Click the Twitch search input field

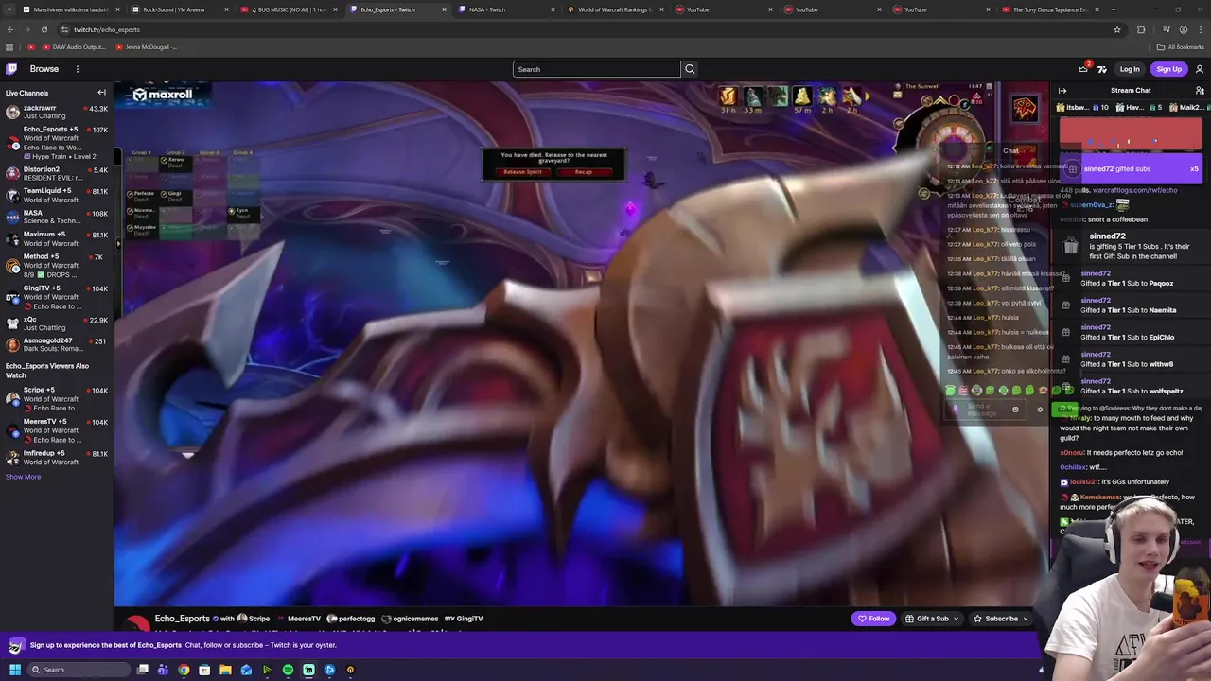596,69
